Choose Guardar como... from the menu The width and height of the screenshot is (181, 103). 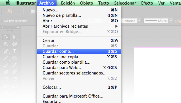[79, 51]
